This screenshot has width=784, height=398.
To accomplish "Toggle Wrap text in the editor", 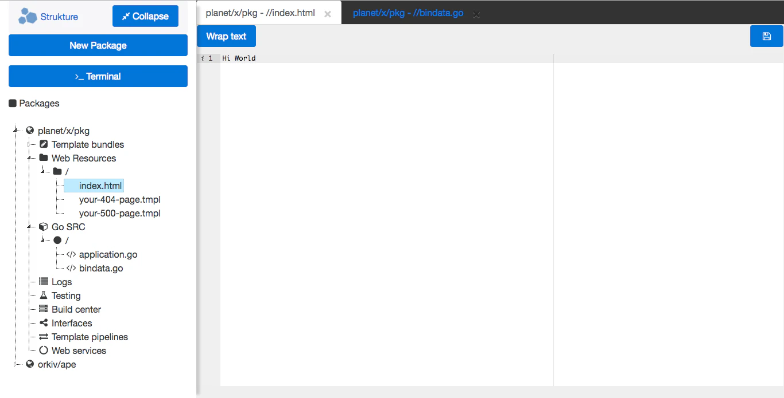I will 226,36.
